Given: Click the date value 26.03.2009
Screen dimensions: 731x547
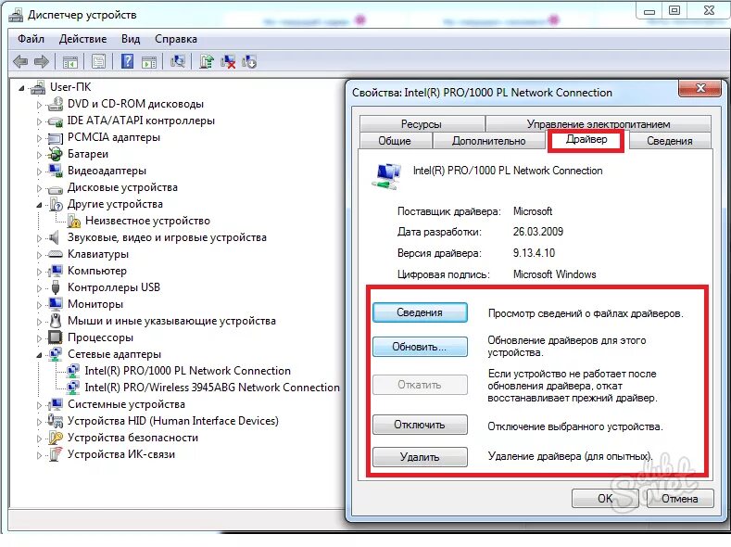Looking at the screenshot, I should tap(538, 232).
